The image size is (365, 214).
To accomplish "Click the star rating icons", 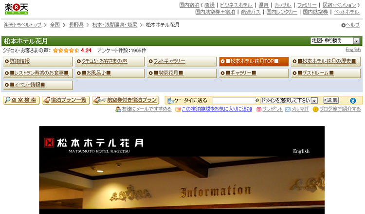I will 66,50.
